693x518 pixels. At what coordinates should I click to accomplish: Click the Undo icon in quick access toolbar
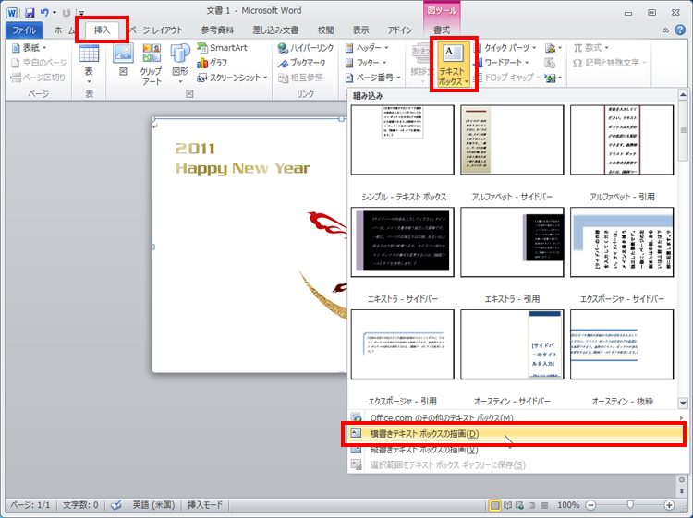(43, 12)
